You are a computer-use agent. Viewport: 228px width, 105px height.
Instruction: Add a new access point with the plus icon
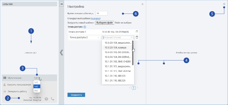(x=85, y=27)
